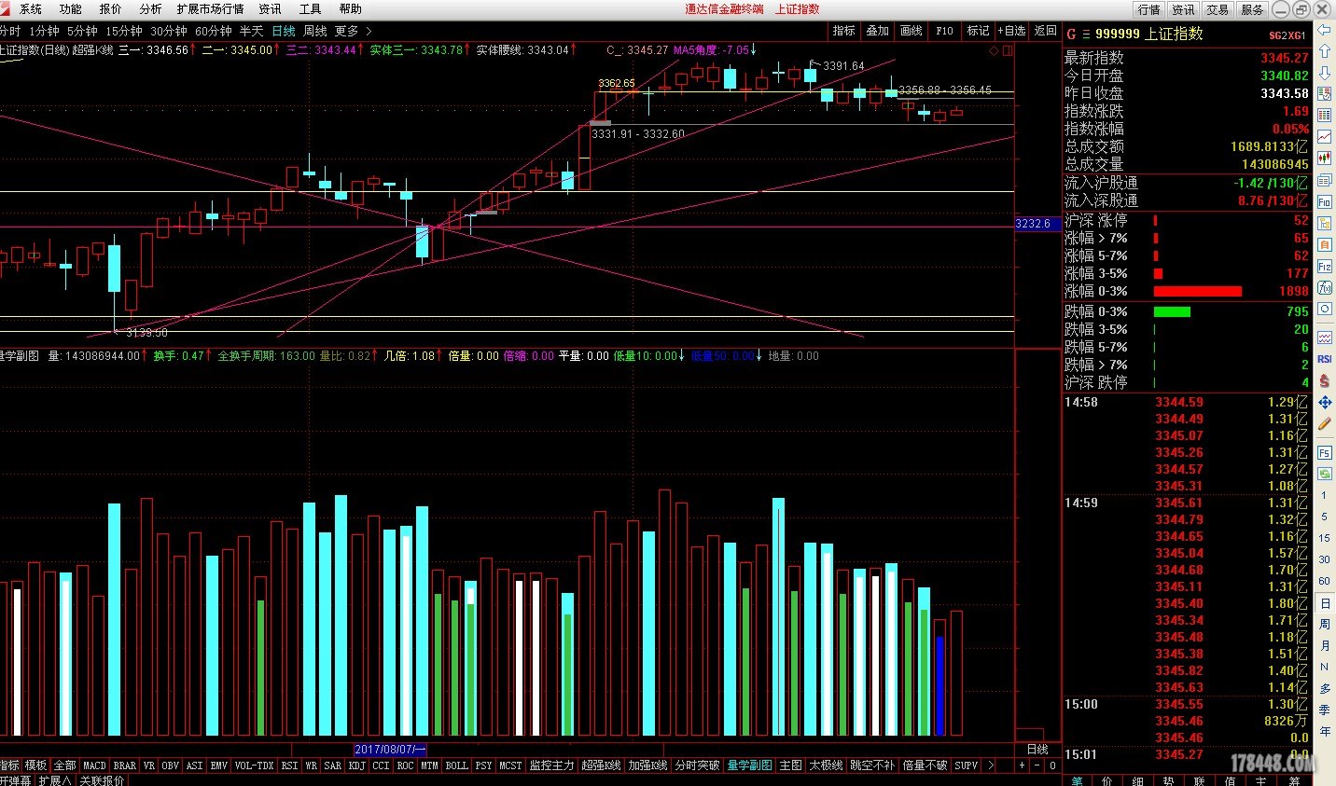Click the up arrow sidebar icon
The image size is (1336, 786).
coord(1325,51)
